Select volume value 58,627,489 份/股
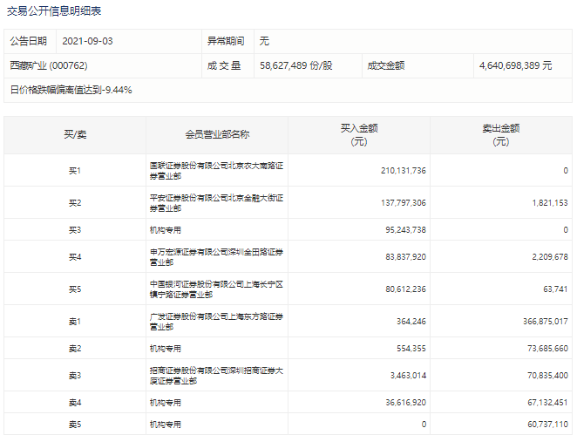Screen dimensions: 577x435 pos(296,65)
